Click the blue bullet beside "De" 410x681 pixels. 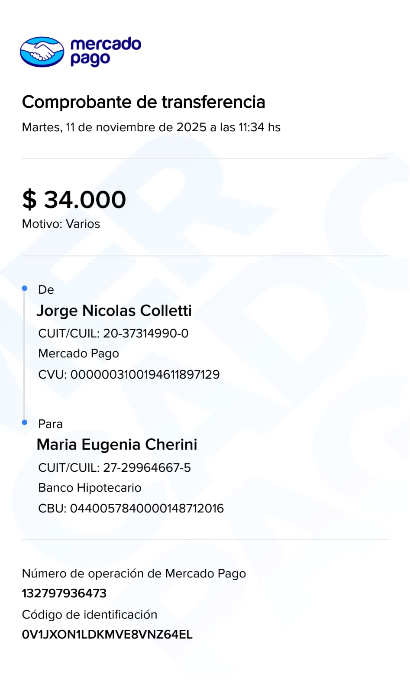tap(25, 289)
